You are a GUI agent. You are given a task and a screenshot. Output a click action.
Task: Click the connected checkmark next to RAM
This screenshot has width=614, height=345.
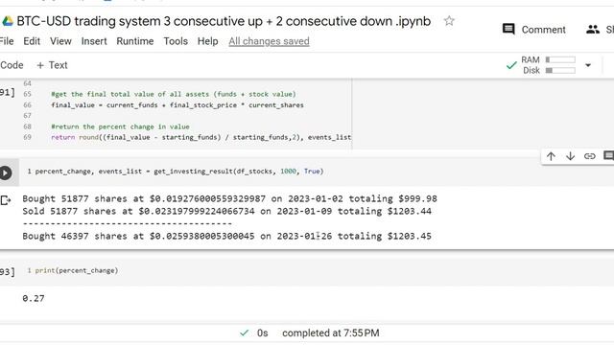click(x=511, y=65)
